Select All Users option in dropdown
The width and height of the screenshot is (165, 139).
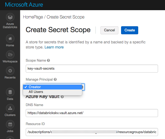(x=52, y=92)
